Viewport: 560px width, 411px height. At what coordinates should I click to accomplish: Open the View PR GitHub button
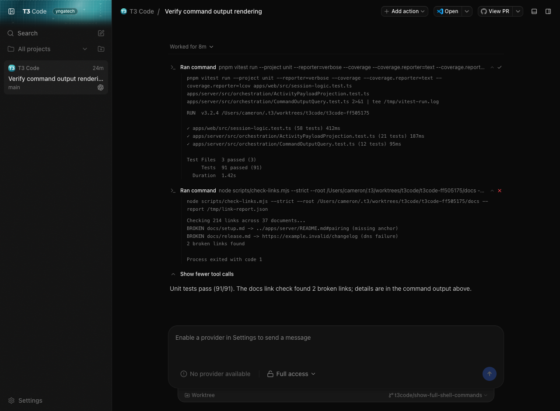pyautogui.click(x=495, y=11)
